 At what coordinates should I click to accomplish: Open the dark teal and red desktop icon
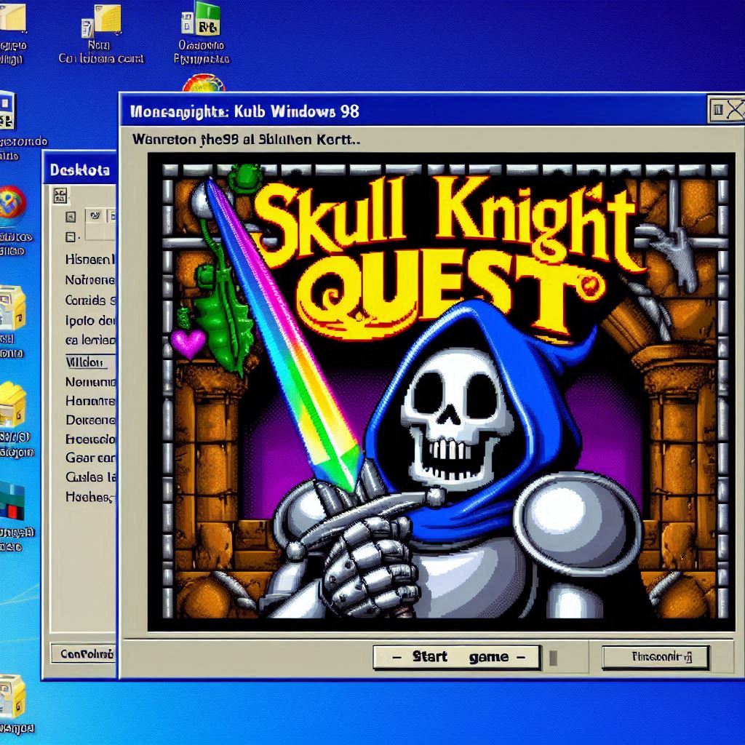click(12, 501)
